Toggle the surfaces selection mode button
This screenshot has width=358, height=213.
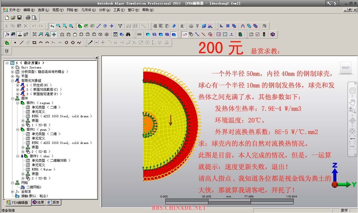[86, 26]
